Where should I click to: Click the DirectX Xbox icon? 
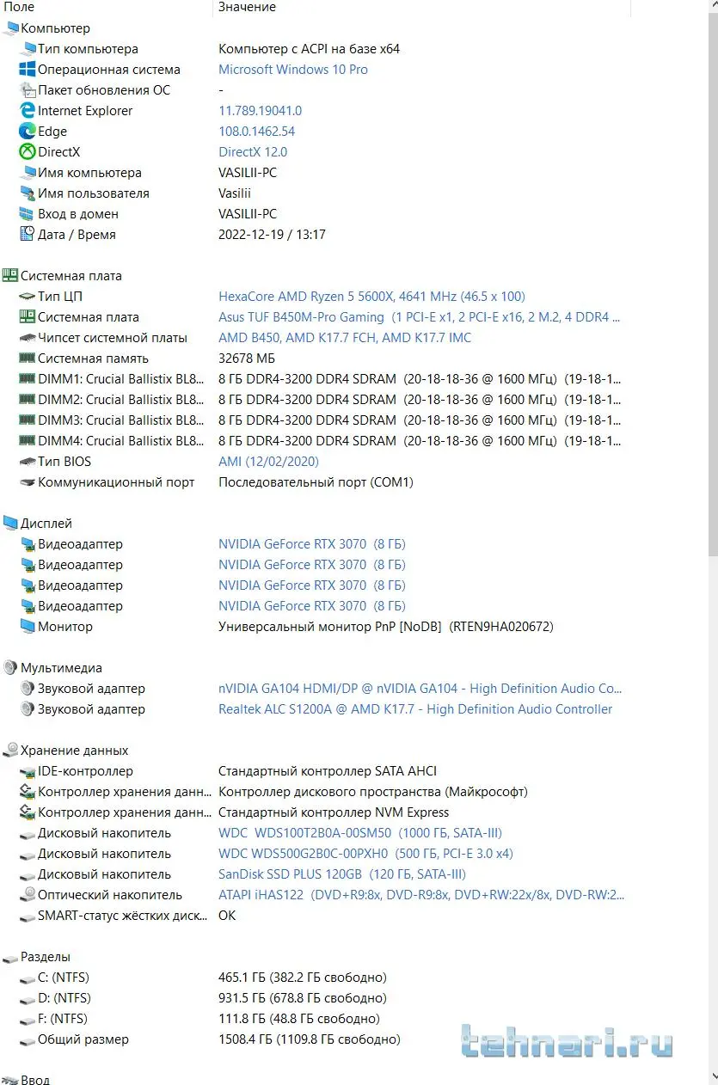28,152
